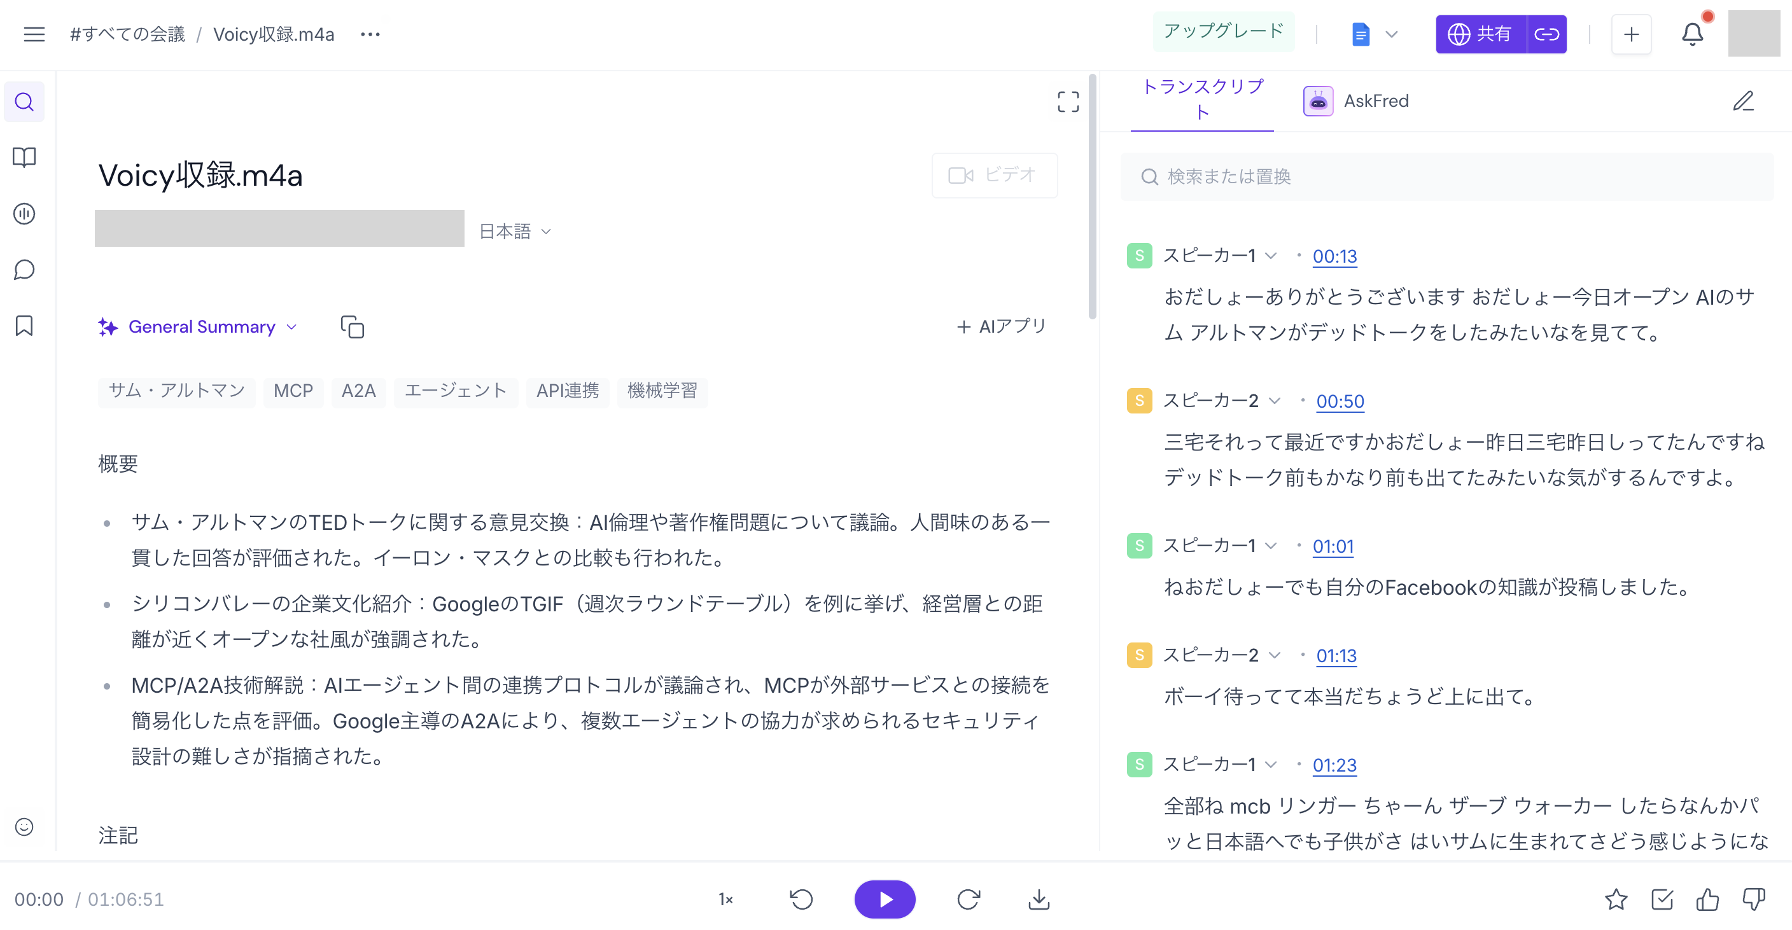Open the comments chat bubble icon
Image resolution: width=1792 pixels, height=930 pixels.
pos(24,270)
